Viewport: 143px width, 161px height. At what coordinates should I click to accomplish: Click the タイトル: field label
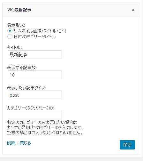click(15, 47)
